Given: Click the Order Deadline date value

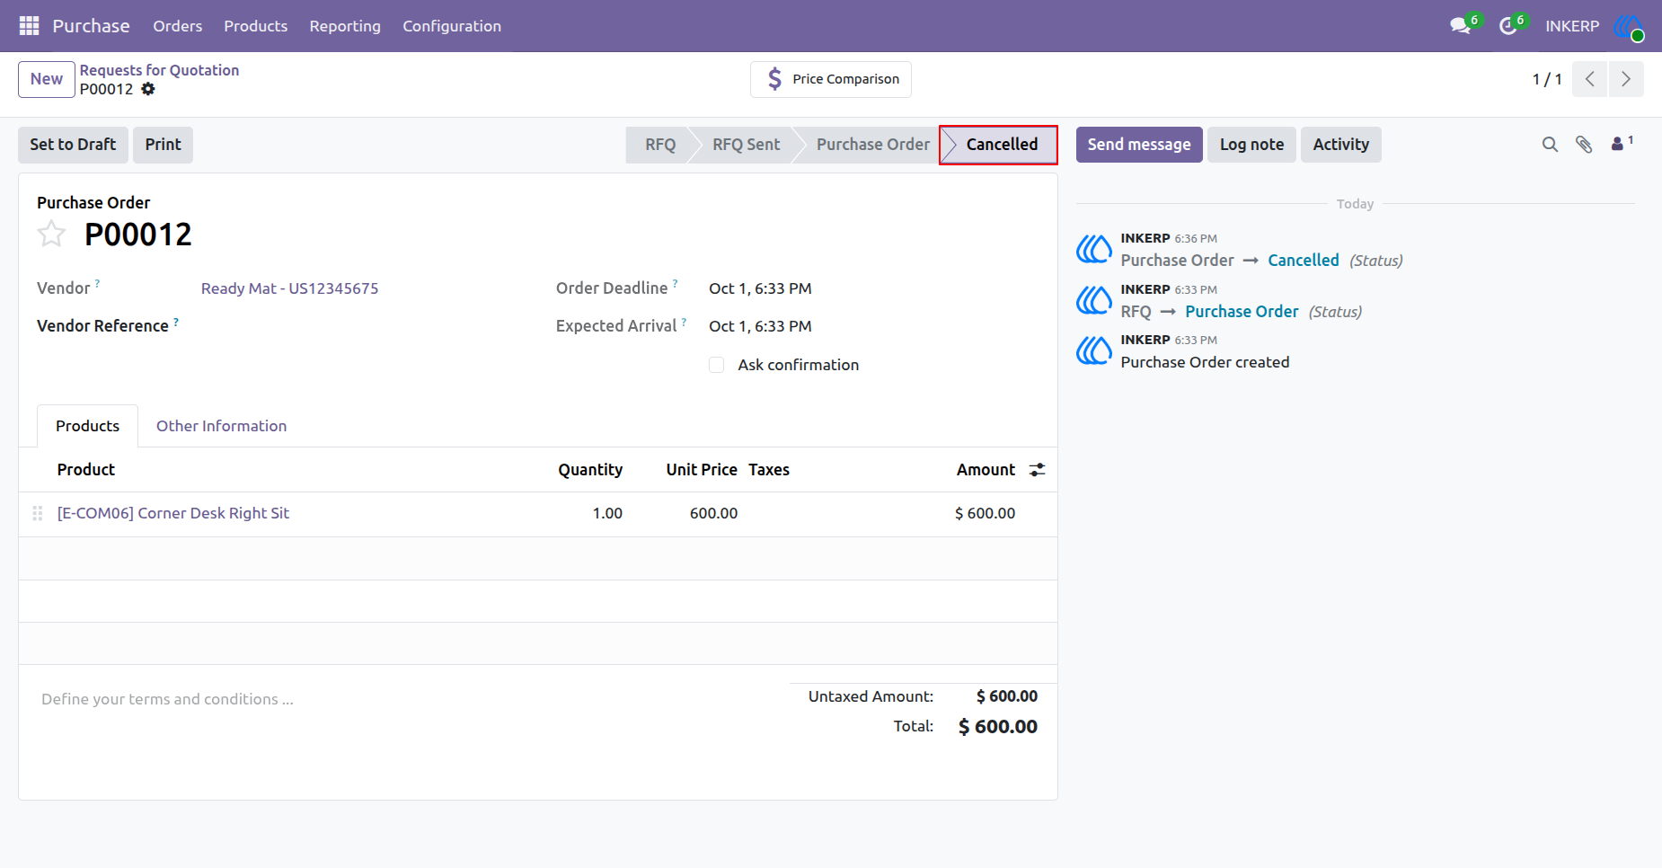Looking at the screenshot, I should tap(760, 288).
